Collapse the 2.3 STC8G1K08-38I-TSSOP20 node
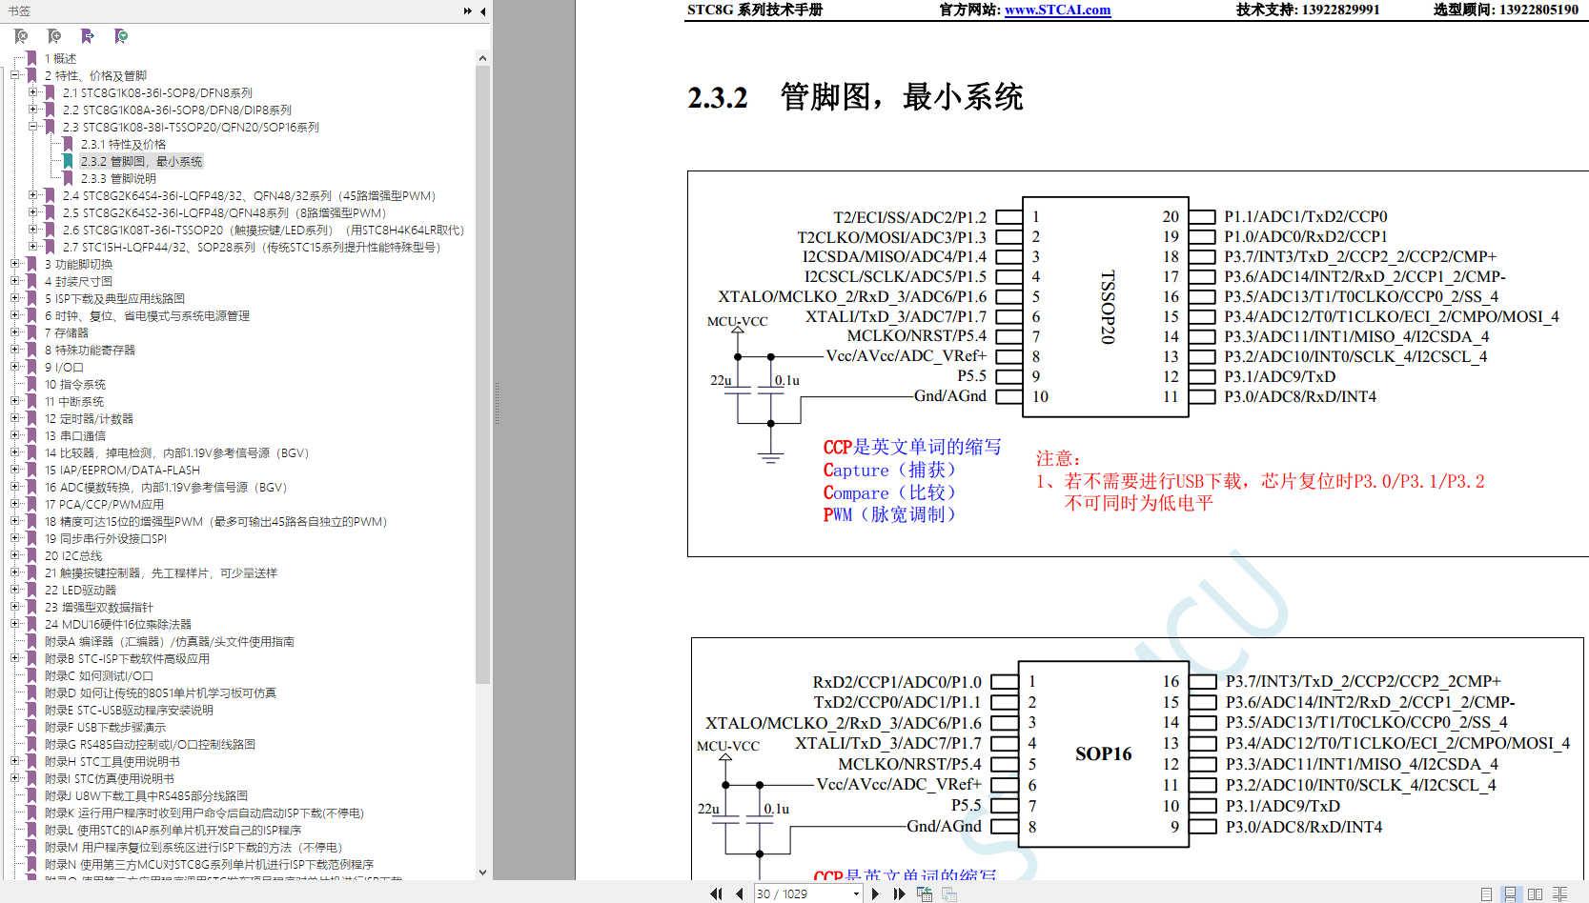Screen dimensions: 1589x903 tap(33, 127)
